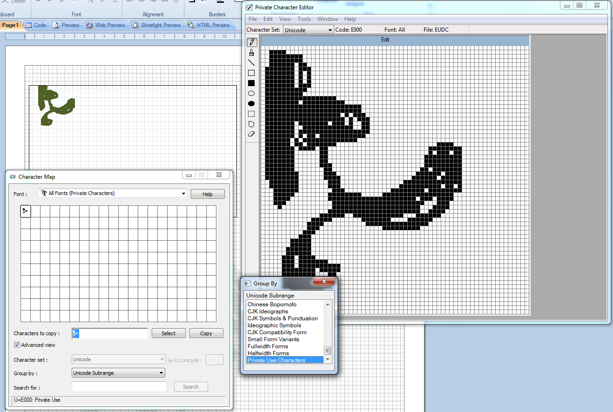Image resolution: width=613 pixels, height=412 pixels.
Task: Select the Brush tool in the editor toolbox
Action: (x=251, y=53)
